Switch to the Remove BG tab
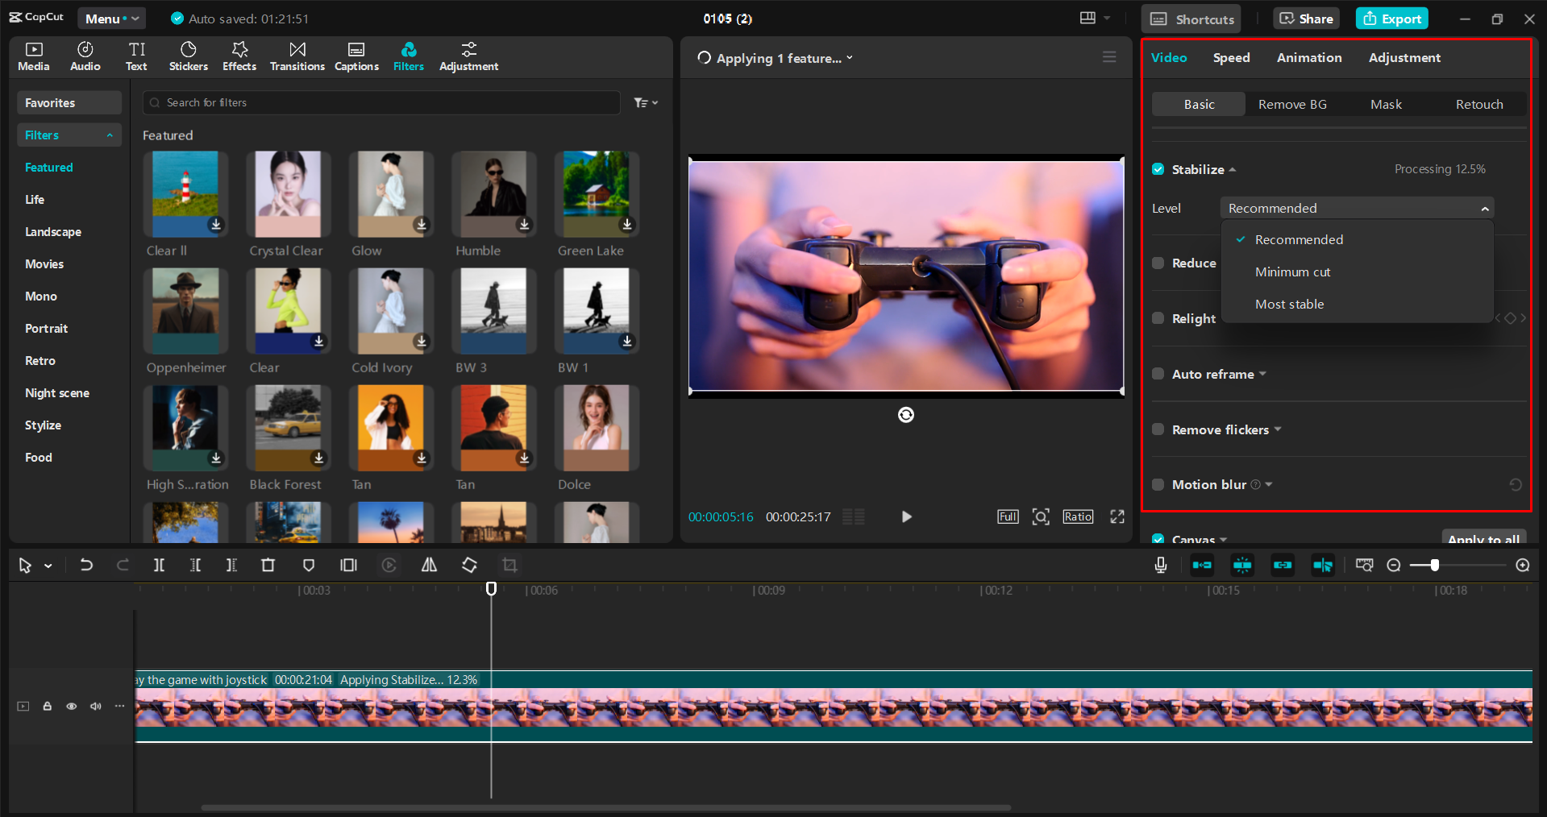The height and width of the screenshot is (817, 1547). click(1292, 104)
